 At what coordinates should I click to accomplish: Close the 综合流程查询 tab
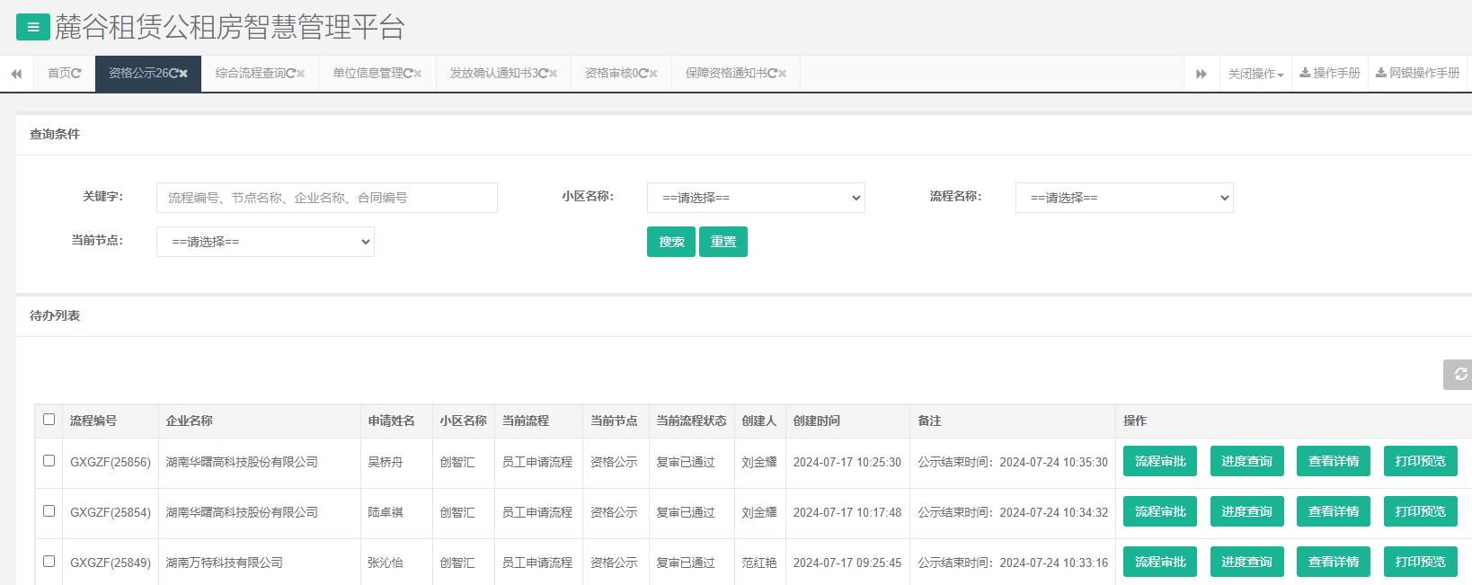301,74
